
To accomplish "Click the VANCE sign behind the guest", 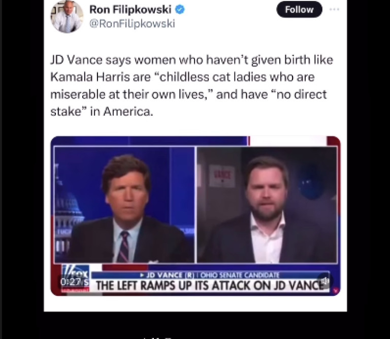I will pos(222,176).
